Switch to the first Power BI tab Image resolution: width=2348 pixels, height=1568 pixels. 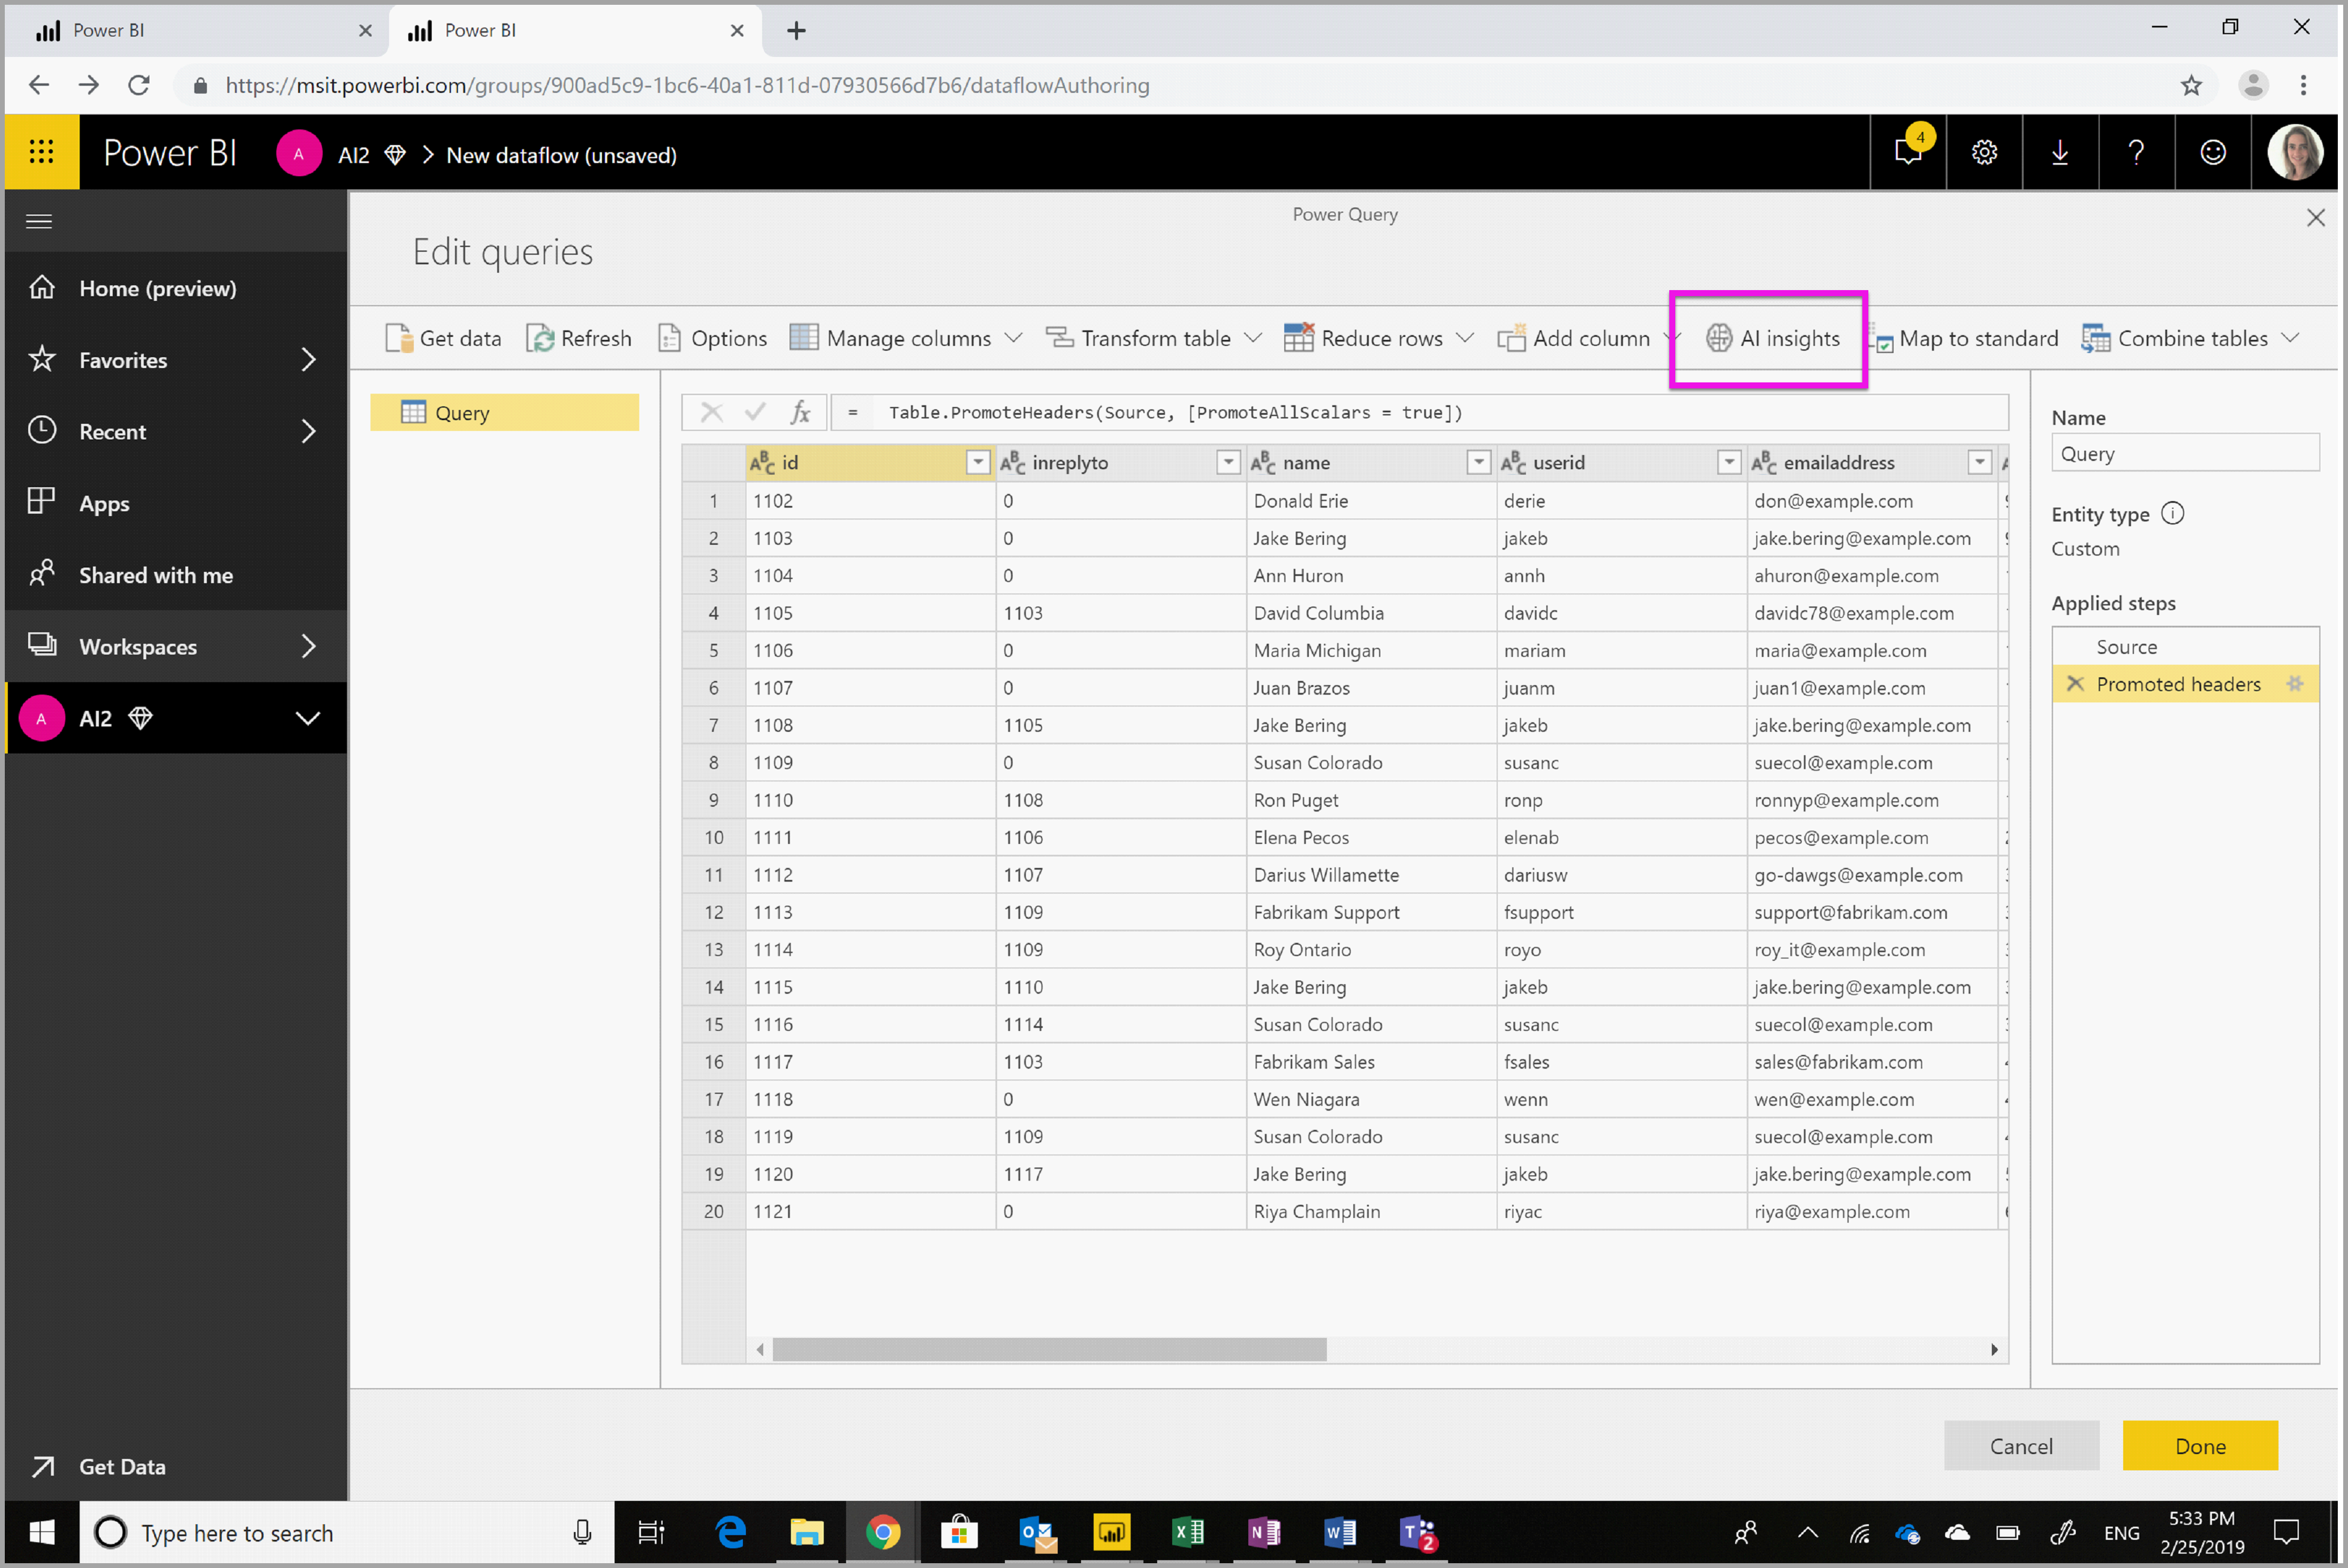click(196, 30)
